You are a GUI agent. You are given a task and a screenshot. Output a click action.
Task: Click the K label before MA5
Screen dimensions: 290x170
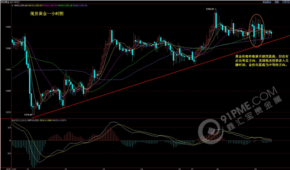point(12,5)
